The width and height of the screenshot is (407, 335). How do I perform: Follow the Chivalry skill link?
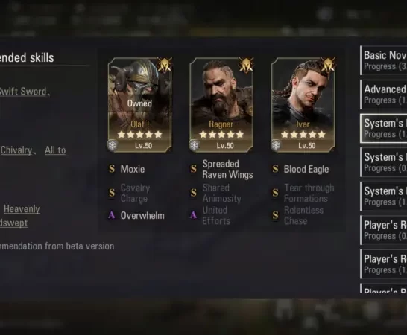coord(16,150)
